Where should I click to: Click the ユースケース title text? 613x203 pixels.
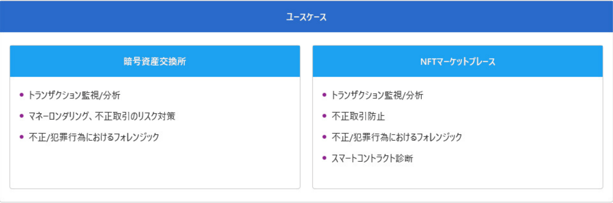click(x=306, y=17)
